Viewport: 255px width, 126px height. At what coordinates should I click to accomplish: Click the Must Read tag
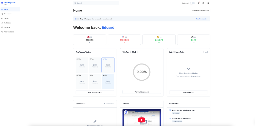(x=176, y=113)
